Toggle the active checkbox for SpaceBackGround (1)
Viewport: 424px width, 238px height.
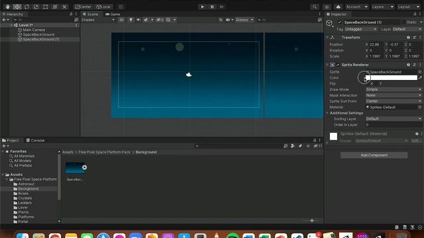click(339, 22)
